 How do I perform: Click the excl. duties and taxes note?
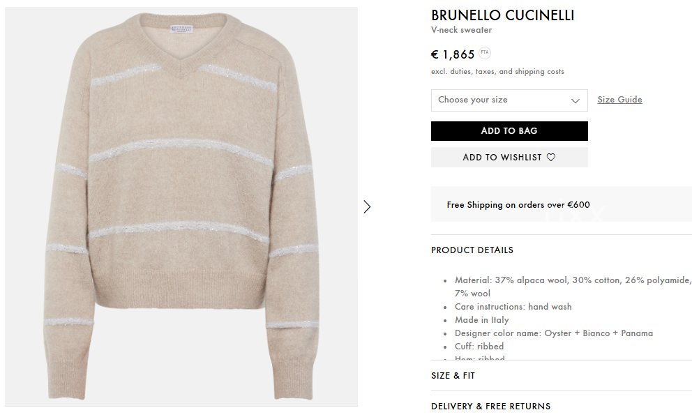pos(497,72)
